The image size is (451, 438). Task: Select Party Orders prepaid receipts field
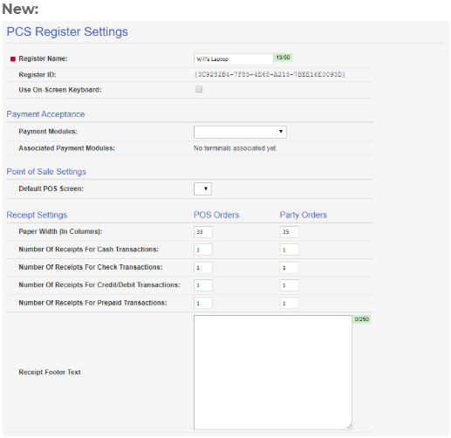click(x=289, y=303)
